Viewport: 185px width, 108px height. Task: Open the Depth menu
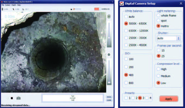14,5
